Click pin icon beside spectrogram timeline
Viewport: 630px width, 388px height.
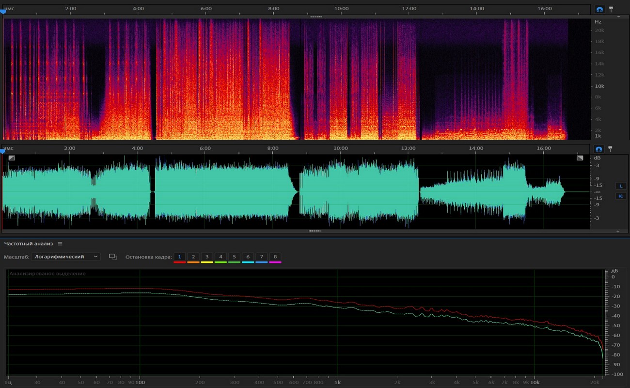pos(611,9)
